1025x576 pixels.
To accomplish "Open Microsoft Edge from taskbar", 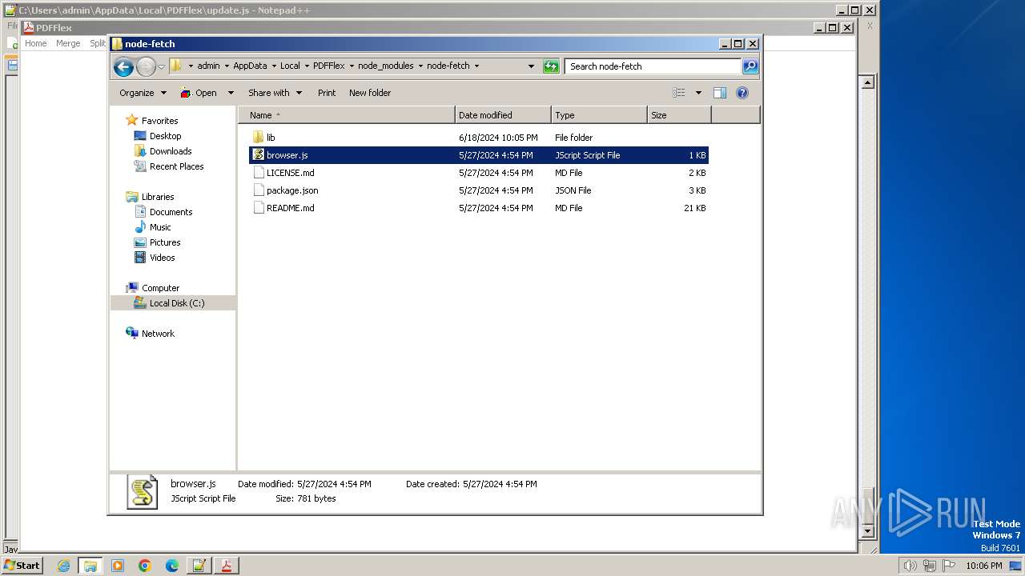I will [172, 566].
